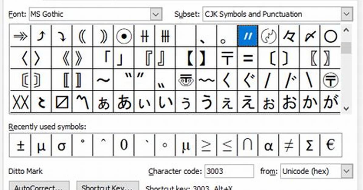Pick the geta mark 〓 symbol
363x190 pixels.
247,58
